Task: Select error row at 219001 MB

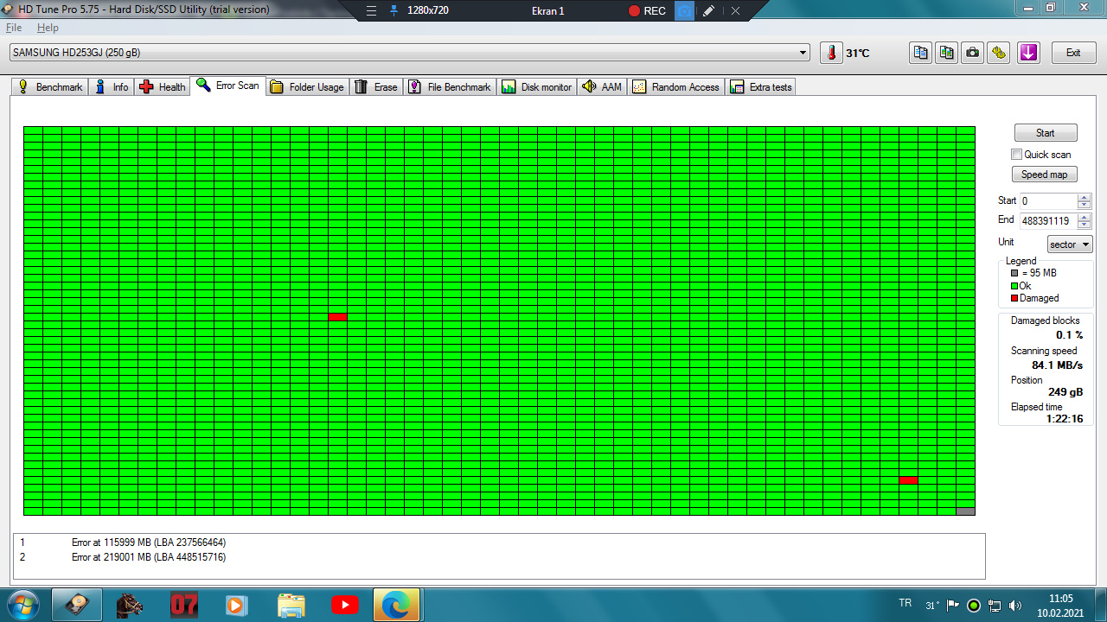Action: coord(499,557)
